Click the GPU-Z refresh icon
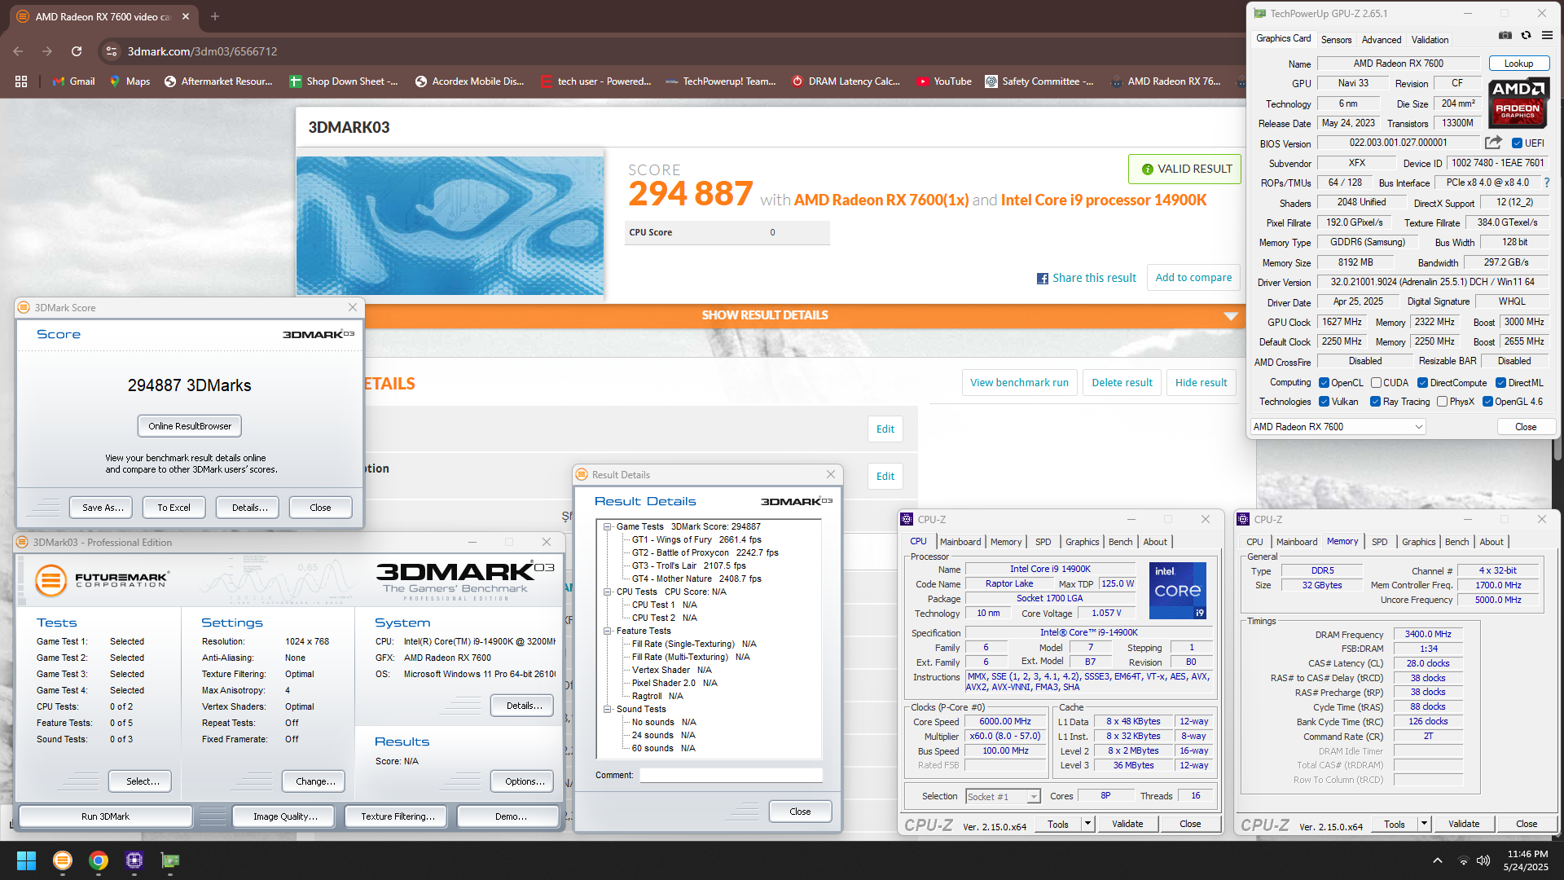Screen dimensions: 1564x880 coord(1526,36)
